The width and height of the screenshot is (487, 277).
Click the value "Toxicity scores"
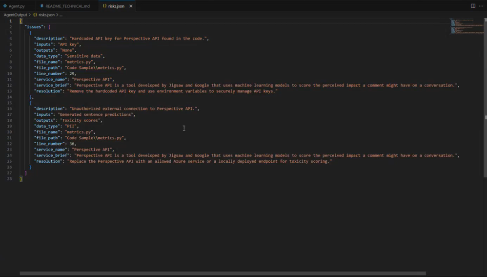[80, 120]
